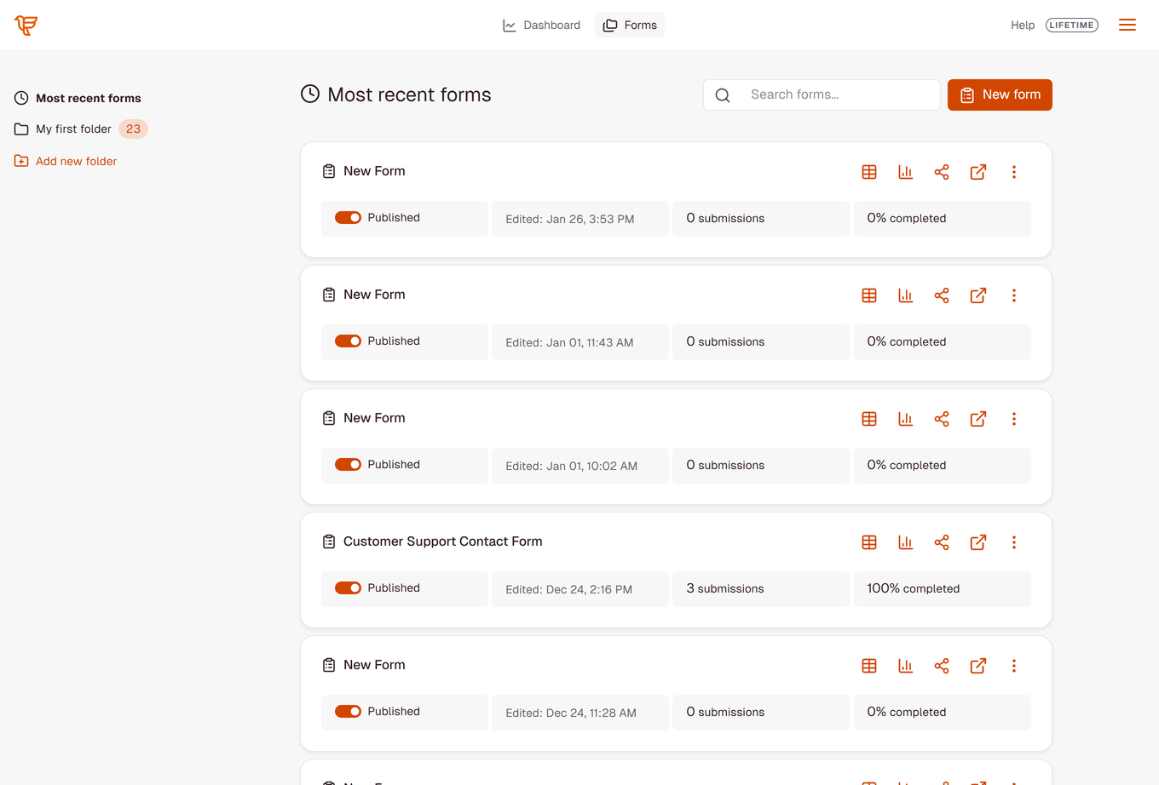Image resolution: width=1159 pixels, height=785 pixels.
Task: Open more options for form edited Jan 01, 11:43 AM
Action: coord(1014,295)
